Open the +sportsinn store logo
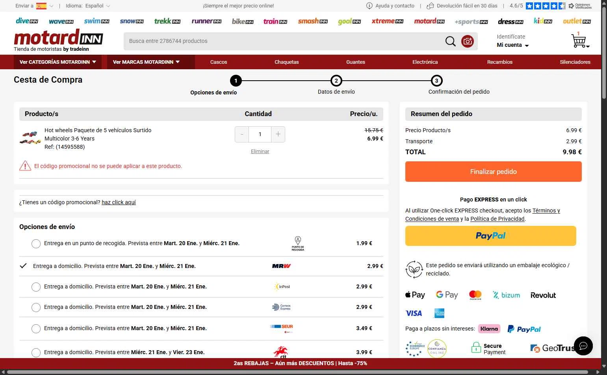Viewport: 607px width, 375px height. [x=471, y=22]
